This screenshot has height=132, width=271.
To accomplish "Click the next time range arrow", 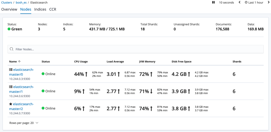I will pos(269,2).
